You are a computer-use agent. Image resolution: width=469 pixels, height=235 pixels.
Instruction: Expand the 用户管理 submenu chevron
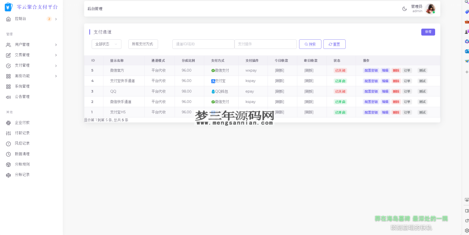[56, 45]
